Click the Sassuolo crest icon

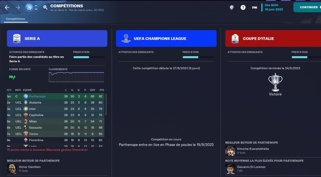pos(26,128)
